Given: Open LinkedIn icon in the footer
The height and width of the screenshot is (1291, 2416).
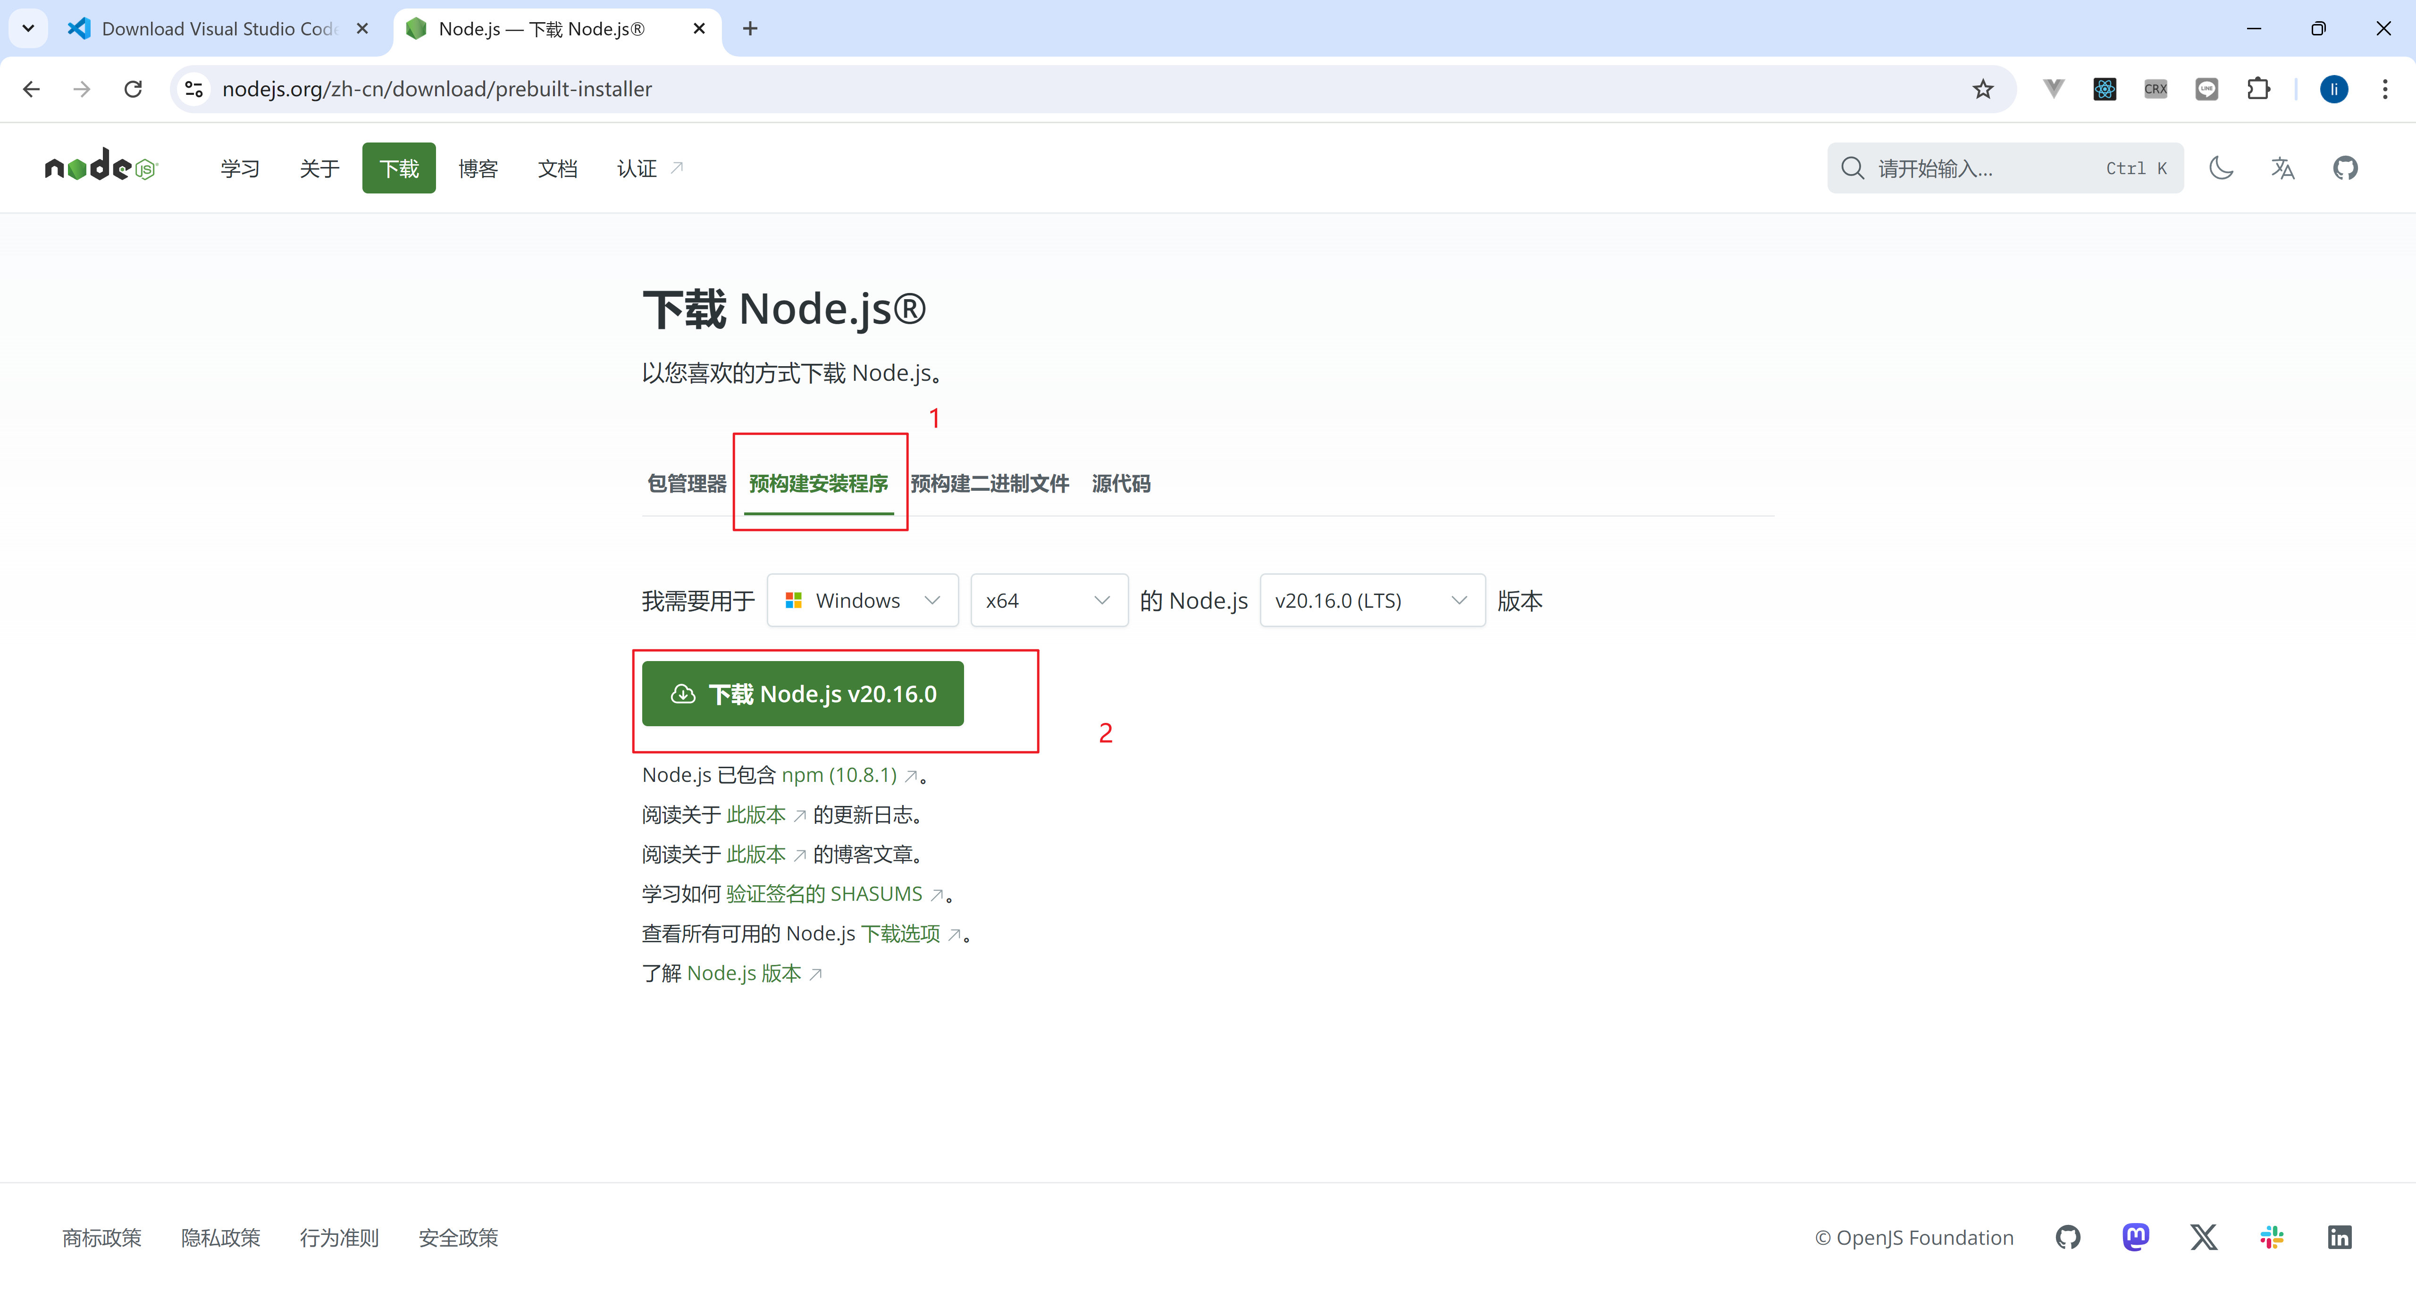Looking at the screenshot, I should [2339, 1237].
